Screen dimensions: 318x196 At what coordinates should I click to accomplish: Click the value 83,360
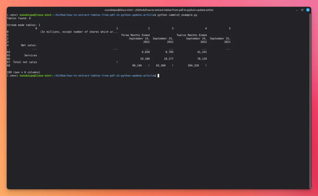pyautogui.click(x=161, y=65)
